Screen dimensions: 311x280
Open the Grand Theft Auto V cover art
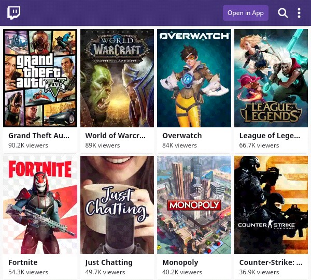[x=40, y=78]
